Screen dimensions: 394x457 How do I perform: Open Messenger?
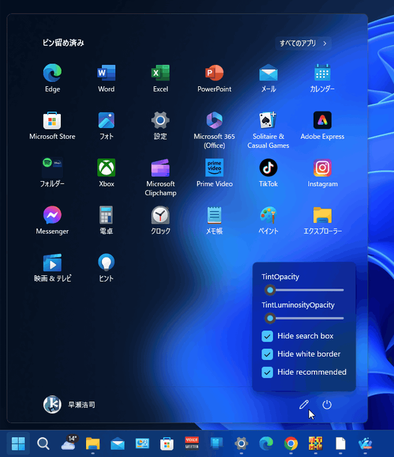pos(52,220)
